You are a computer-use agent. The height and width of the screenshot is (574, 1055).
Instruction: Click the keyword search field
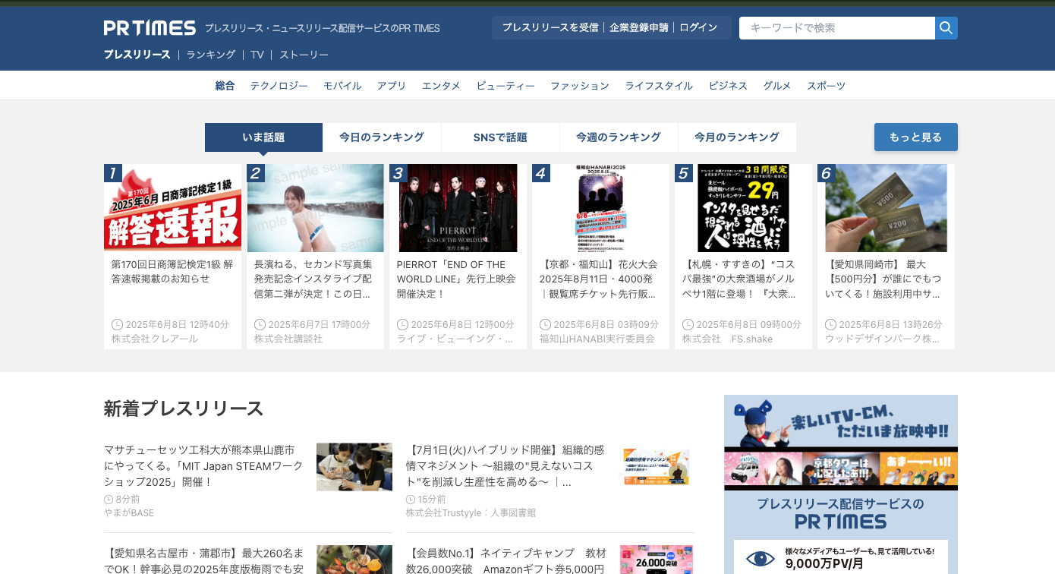click(837, 28)
